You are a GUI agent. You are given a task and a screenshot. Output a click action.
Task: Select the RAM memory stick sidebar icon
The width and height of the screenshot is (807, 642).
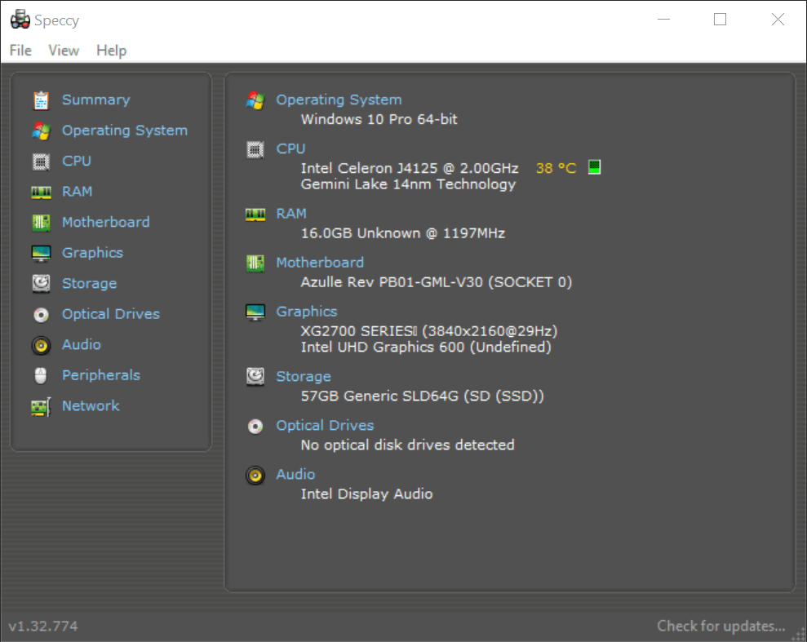[x=41, y=192]
